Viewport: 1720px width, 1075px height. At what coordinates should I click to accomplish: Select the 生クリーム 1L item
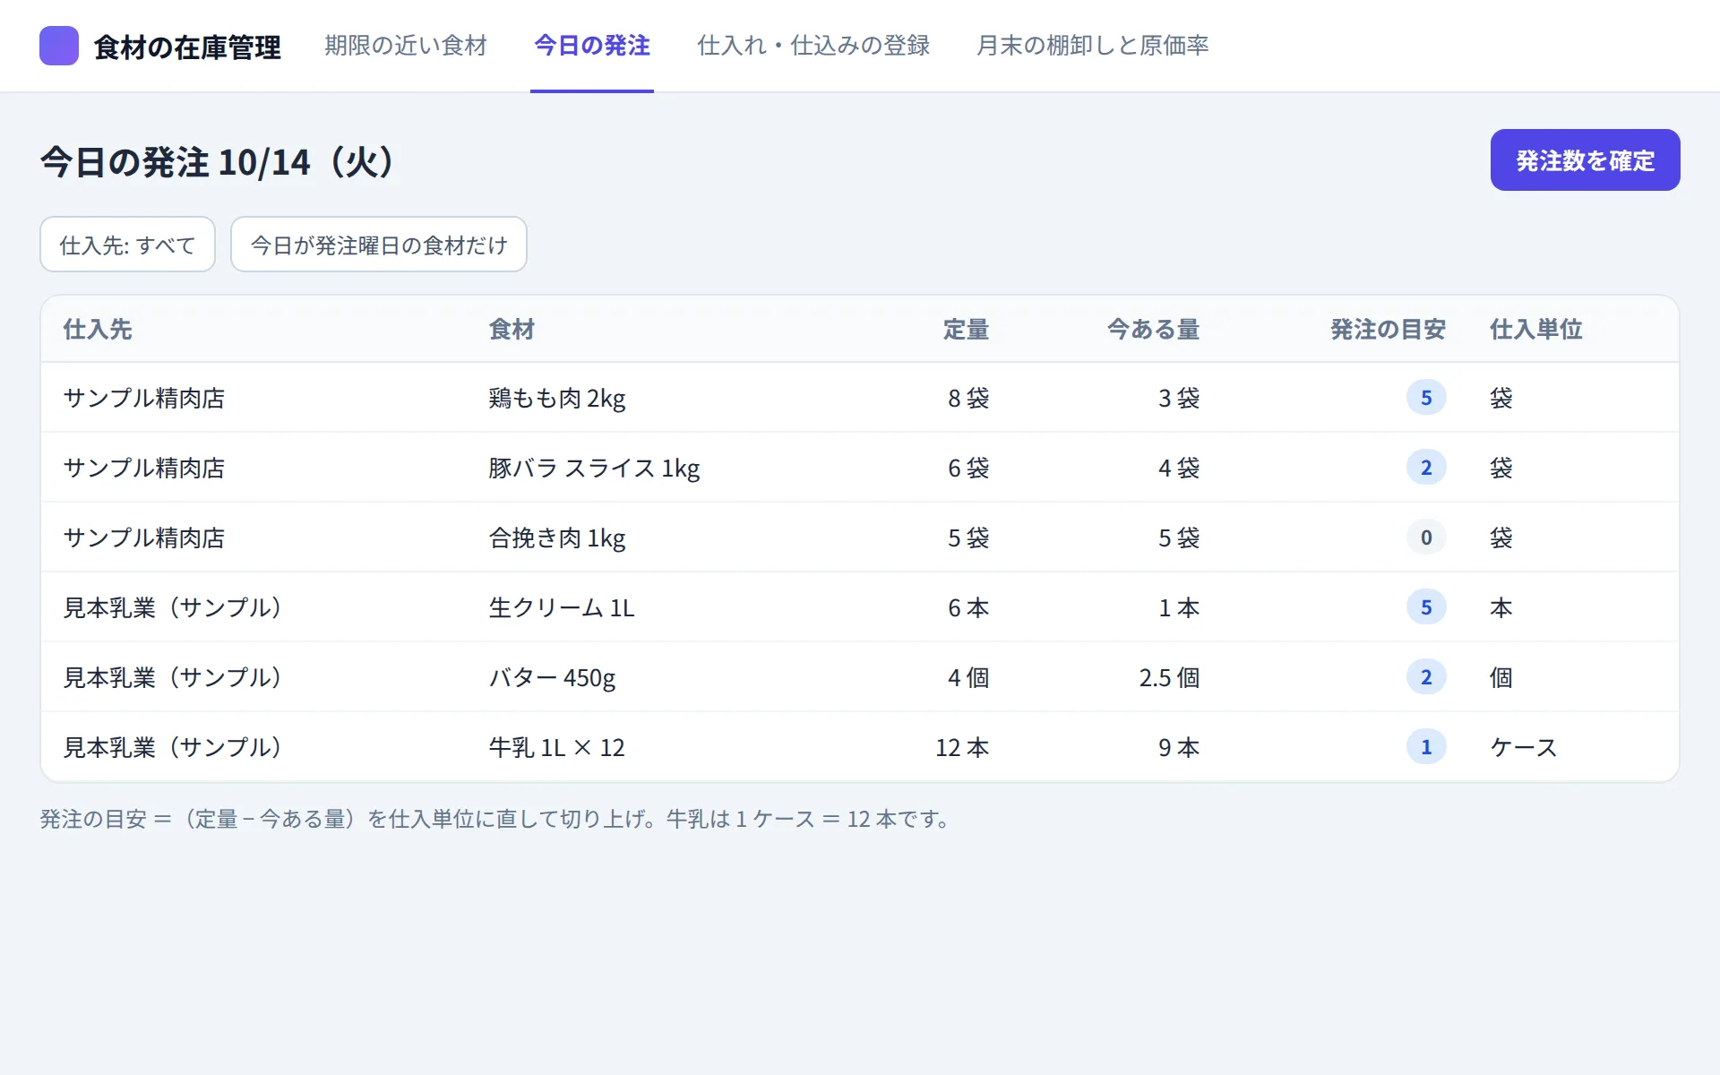(562, 607)
